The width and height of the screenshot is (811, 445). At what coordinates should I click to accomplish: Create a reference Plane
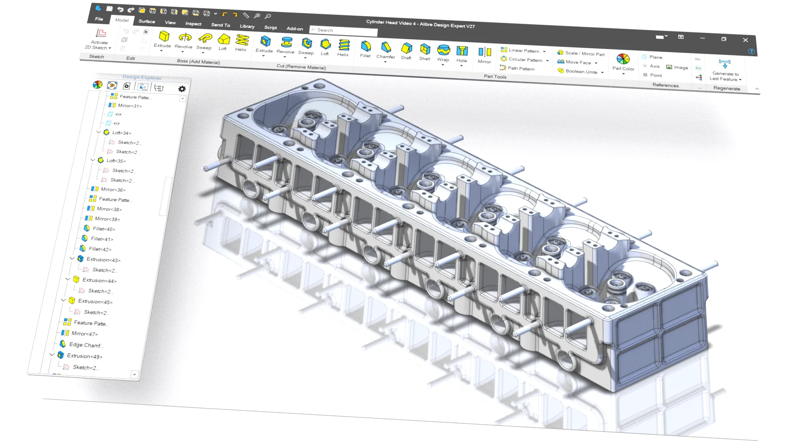tap(653, 57)
